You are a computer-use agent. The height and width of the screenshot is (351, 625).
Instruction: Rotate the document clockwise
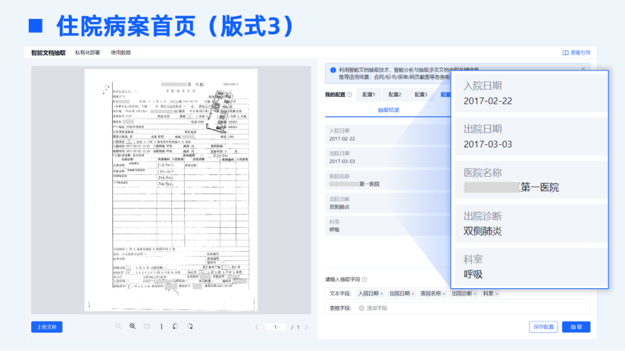pyautogui.click(x=190, y=326)
